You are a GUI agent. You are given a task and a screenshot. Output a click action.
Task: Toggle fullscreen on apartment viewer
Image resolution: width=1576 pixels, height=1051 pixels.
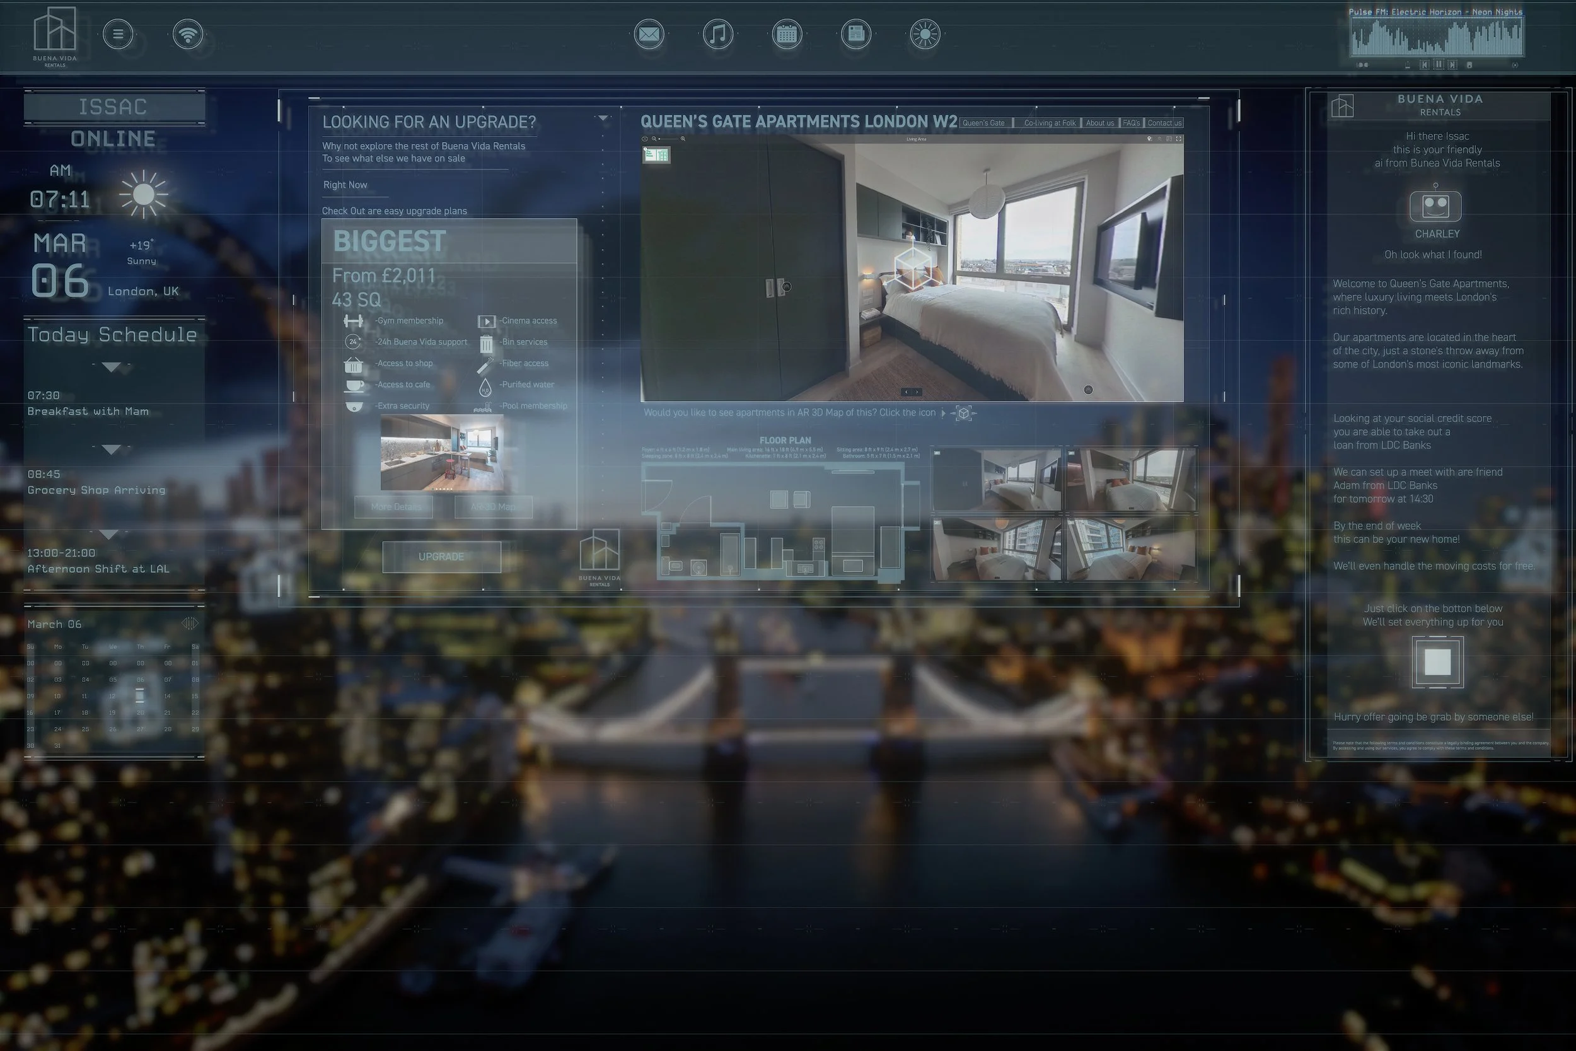(x=1179, y=139)
